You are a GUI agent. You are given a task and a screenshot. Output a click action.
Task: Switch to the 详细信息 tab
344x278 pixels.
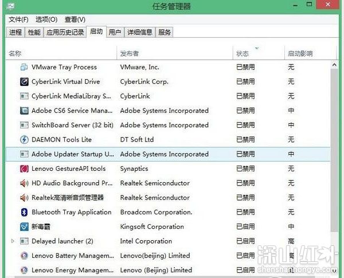coord(140,33)
